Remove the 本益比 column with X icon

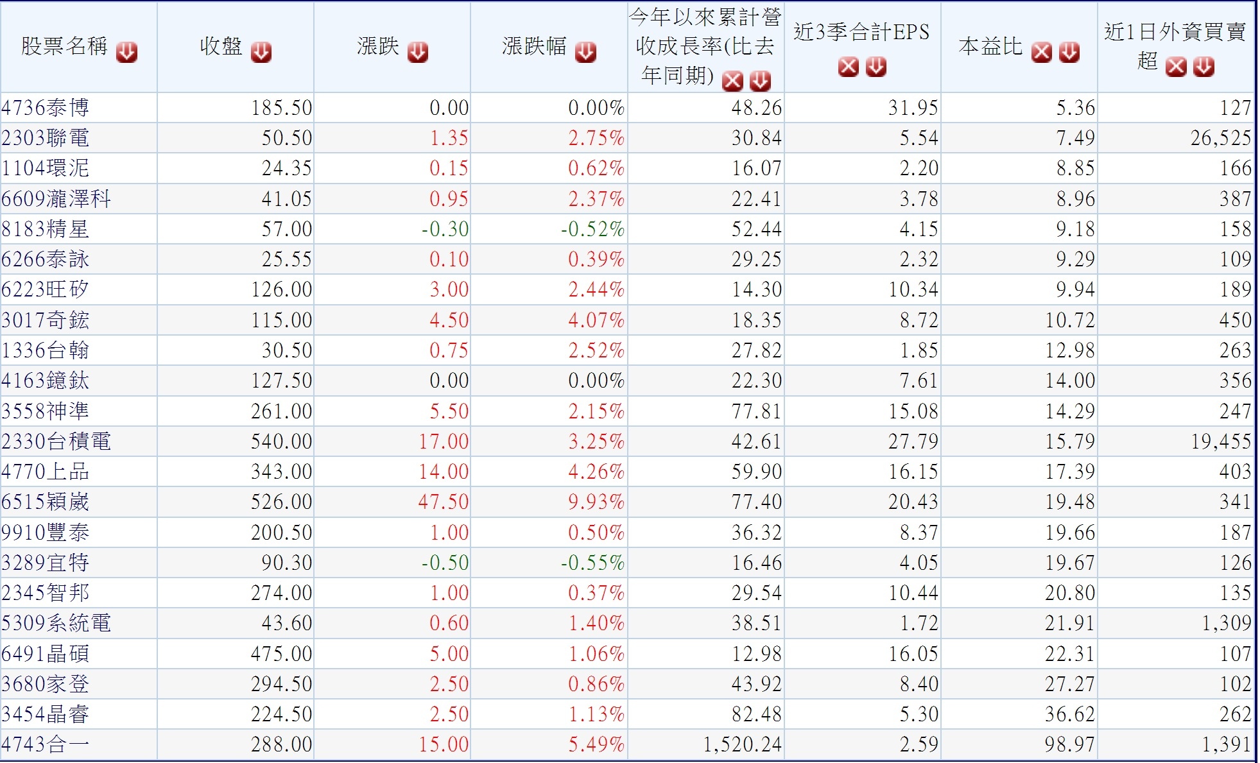pyautogui.click(x=1041, y=52)
